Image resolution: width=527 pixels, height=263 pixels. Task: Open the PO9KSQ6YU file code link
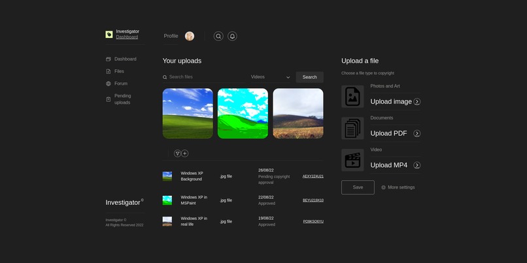coord(313,221)
